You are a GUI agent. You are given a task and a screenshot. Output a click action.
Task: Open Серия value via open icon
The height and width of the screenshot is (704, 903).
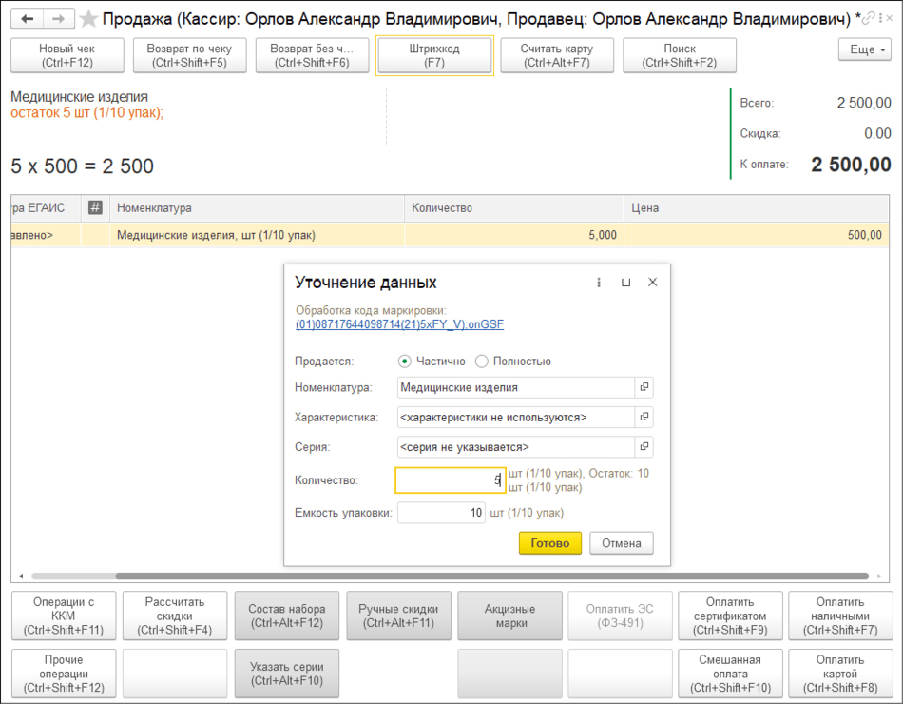[644, 446]
